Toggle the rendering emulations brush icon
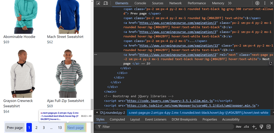This screenshot has width=274, height=133. click(x=261, y=127)
